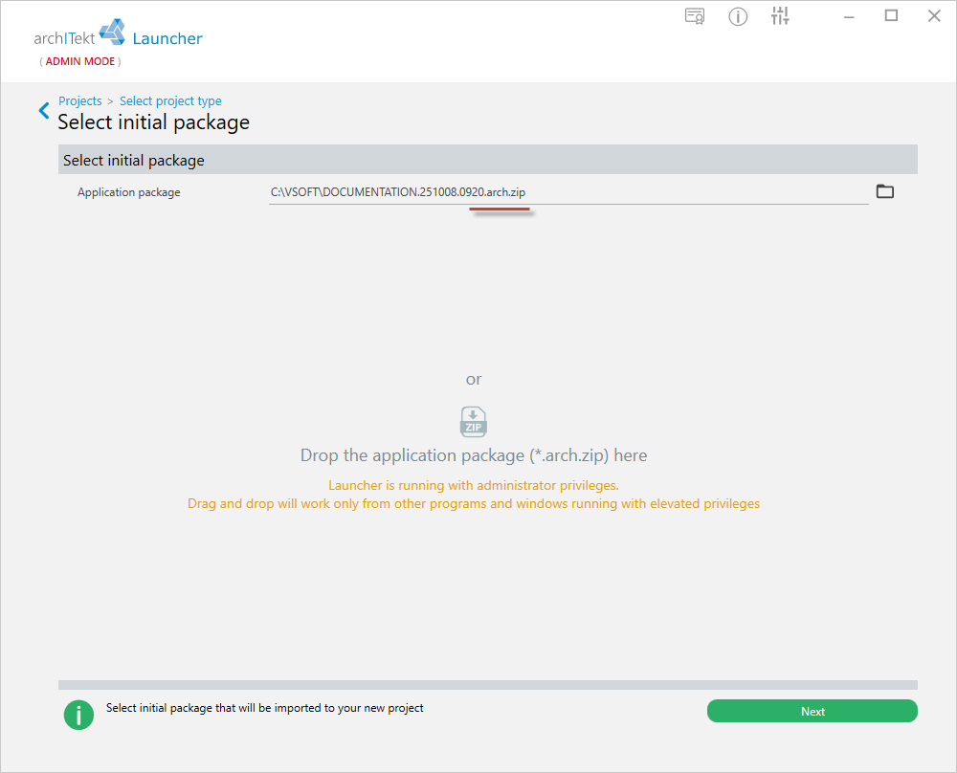This screenshot has width=957, height=773.
Task: Click the 'Select initial package that will be imported' hint
Action: coord(265,708)
